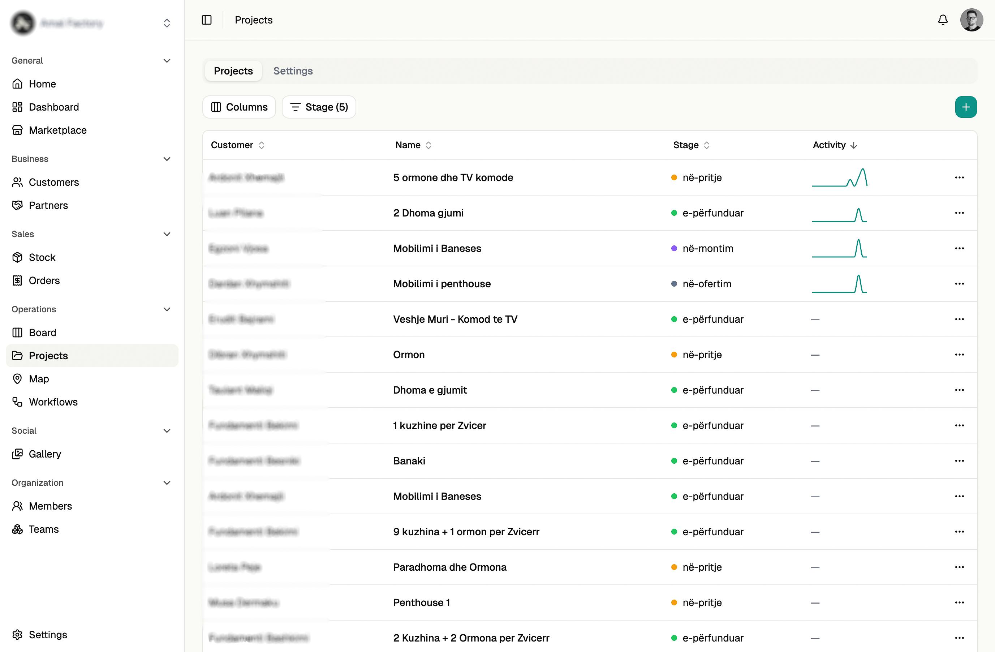
Task: Collapse the Sales section
Action: coord(167,234)
